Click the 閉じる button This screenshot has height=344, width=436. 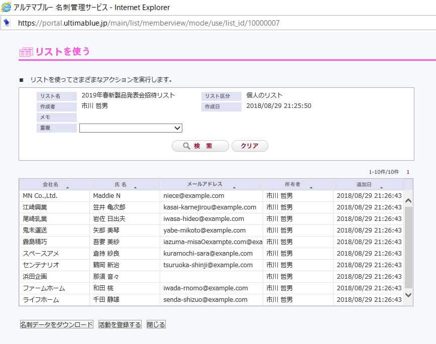pyautogui.click(x=156, y=324)
